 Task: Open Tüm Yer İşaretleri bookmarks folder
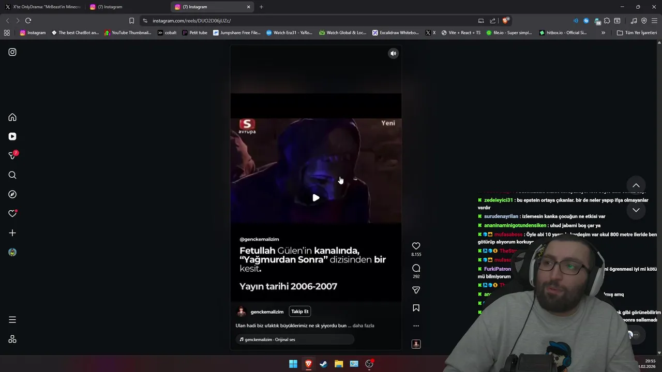637,33
